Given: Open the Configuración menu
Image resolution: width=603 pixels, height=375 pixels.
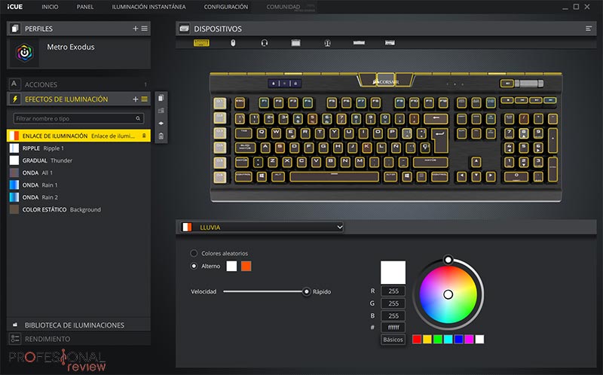Looking at the screenshot, I should coord(225,7).
